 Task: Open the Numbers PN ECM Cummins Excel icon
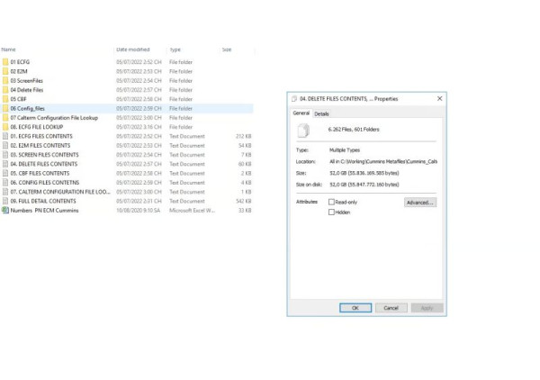coord(5,210)
